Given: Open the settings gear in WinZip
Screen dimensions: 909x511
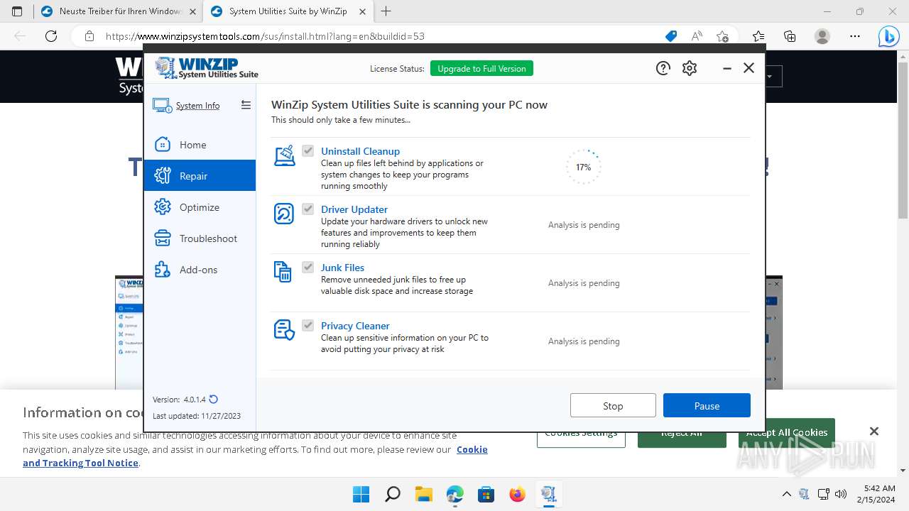Looking at the screenshot, I should pos(690,68).
